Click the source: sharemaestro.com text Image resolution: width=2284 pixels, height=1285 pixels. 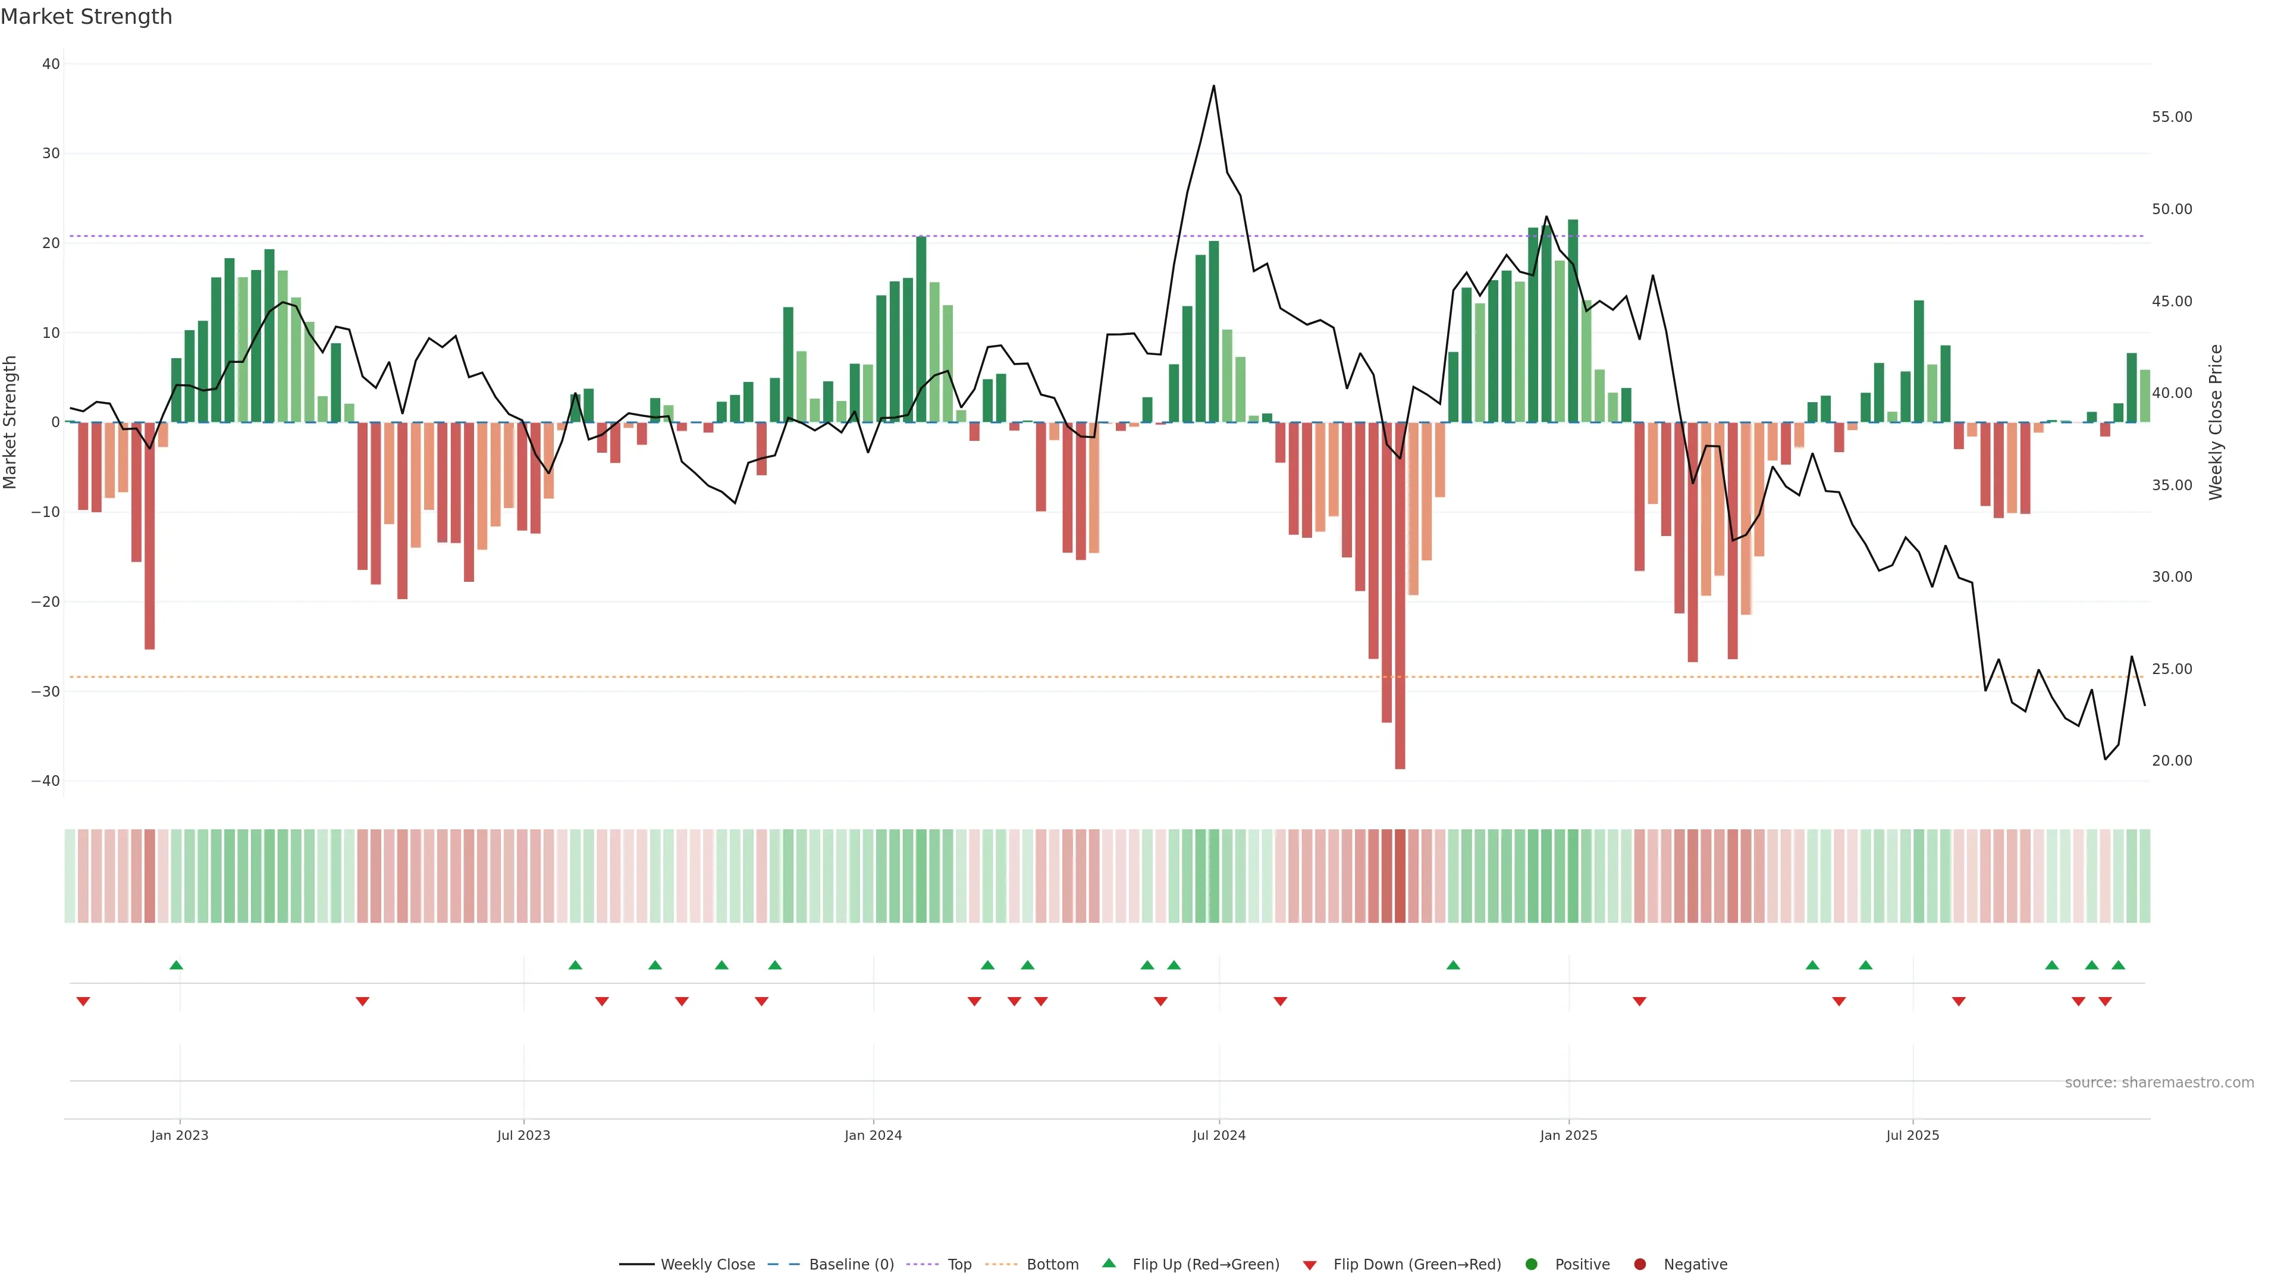pyautogui.click(x=2159, y=1083)
